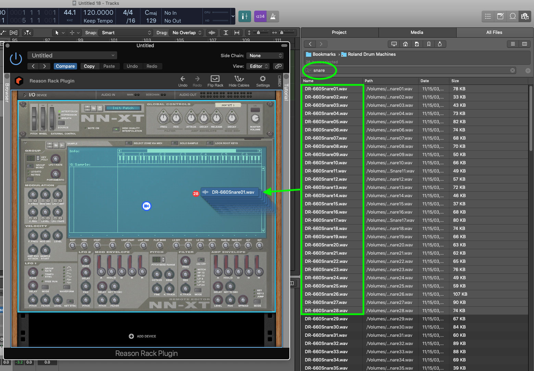Go forward in file browser
This screenshot has height=371, width=534.
[x=321, y=44]
